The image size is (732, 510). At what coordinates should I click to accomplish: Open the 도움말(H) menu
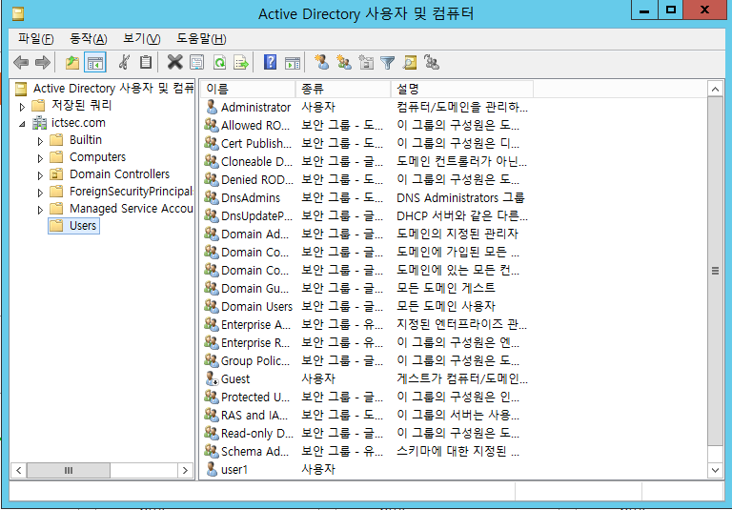[201, 39]
